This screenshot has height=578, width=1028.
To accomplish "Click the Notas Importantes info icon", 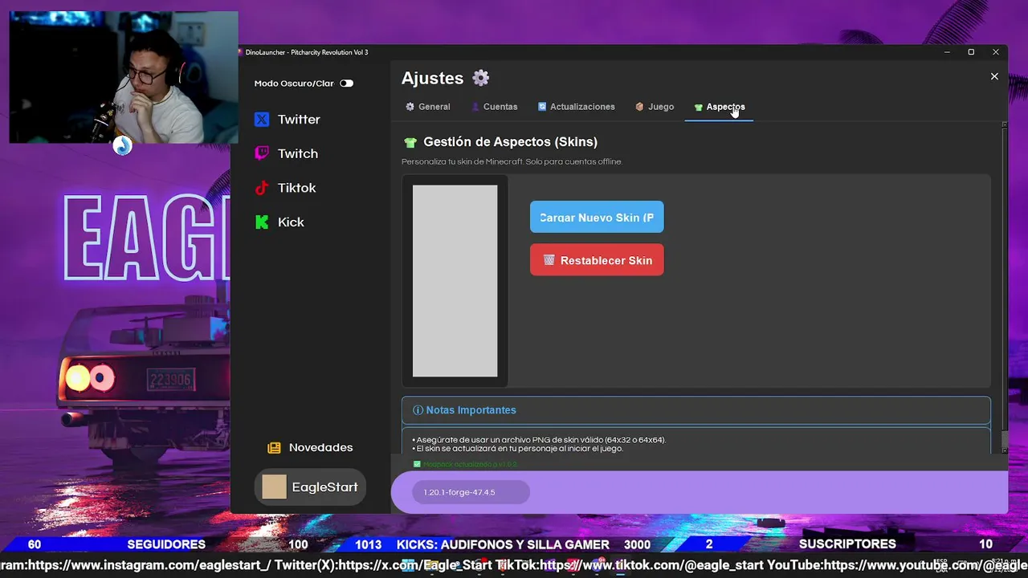I will pyautogui.click(x=418, y=410).
